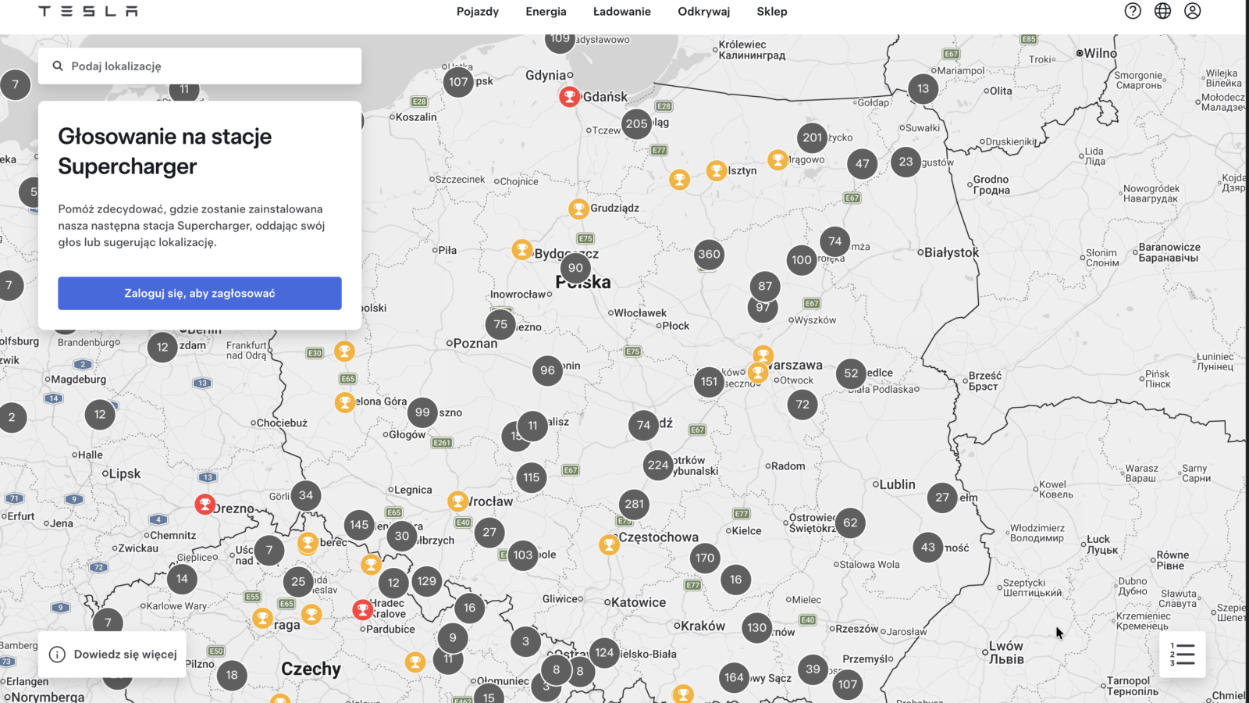
Task: Open the 13 cluster marker near Wilno
Action: 923,88
